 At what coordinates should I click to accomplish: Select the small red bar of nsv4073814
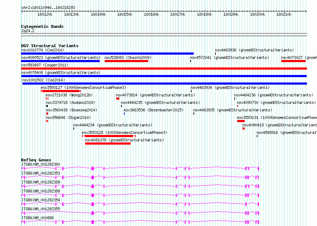(x=118, y=99)
